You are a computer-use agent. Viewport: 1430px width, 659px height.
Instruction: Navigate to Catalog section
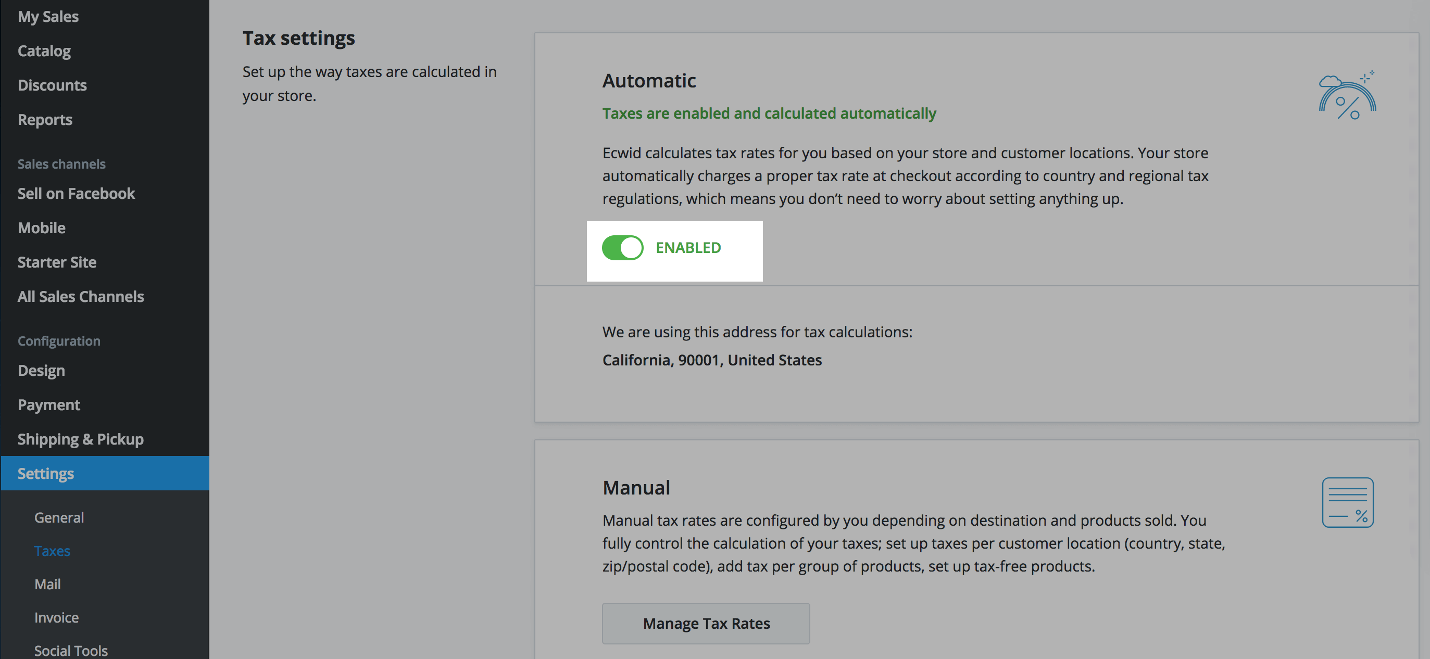[43, 50]
